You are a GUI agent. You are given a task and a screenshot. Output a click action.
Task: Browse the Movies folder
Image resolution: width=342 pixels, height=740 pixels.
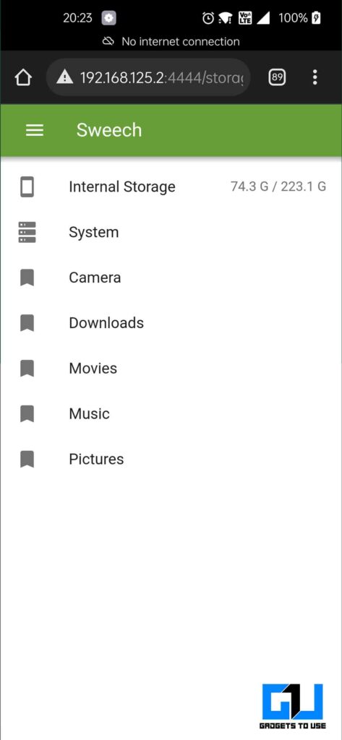[x=171, y=368]
